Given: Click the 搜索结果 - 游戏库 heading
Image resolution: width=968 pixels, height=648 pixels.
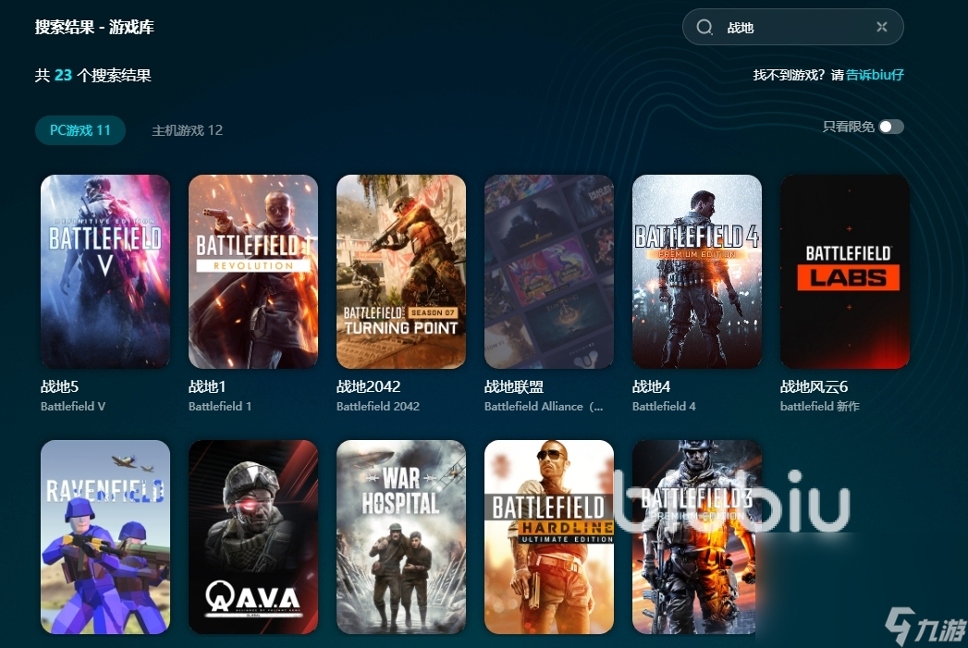Looking at the screenshot, I should click(94, 27).
